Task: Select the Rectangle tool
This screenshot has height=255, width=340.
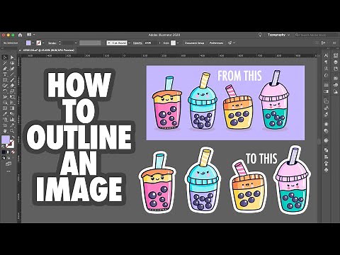Action: click(5, 80)
